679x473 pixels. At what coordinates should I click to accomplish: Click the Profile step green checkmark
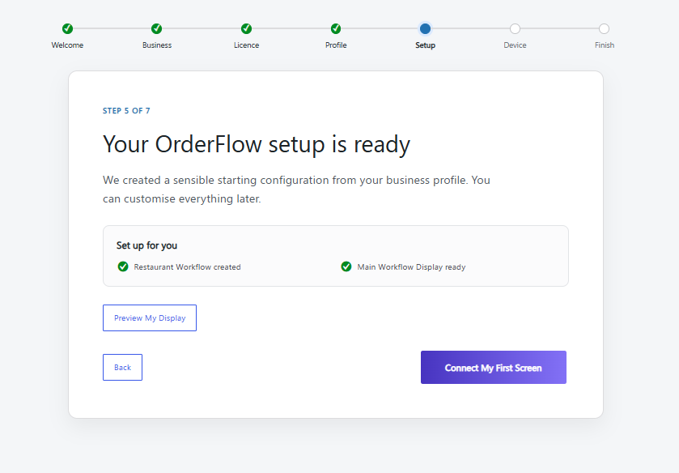tap(336, 28)
